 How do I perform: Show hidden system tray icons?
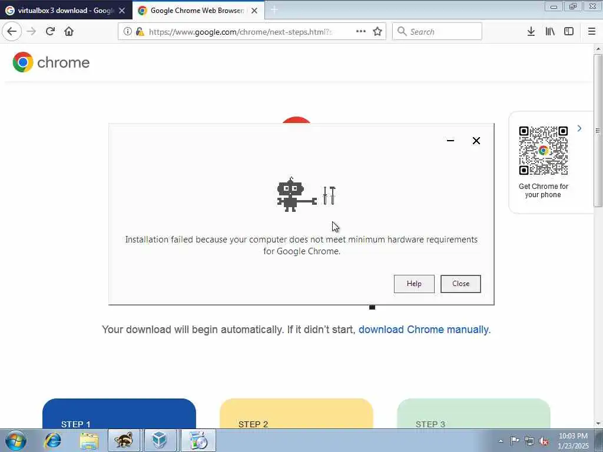[501, 441]
